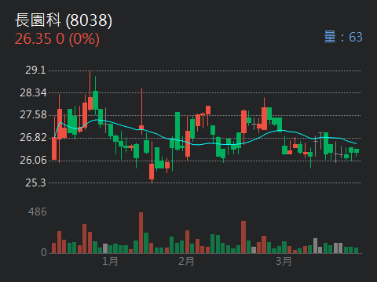Click the 27.58 price axis label
The width and height of the screenshot is (377, 282).
pyautogui.click(x=33, y=115)
